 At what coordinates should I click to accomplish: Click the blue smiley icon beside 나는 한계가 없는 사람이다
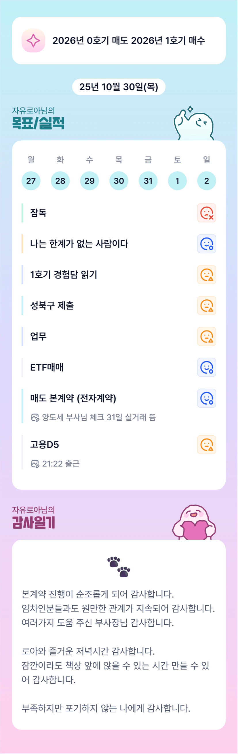[x=206, y=244]
